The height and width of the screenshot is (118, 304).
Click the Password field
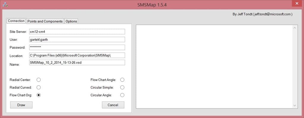[77, 47]
